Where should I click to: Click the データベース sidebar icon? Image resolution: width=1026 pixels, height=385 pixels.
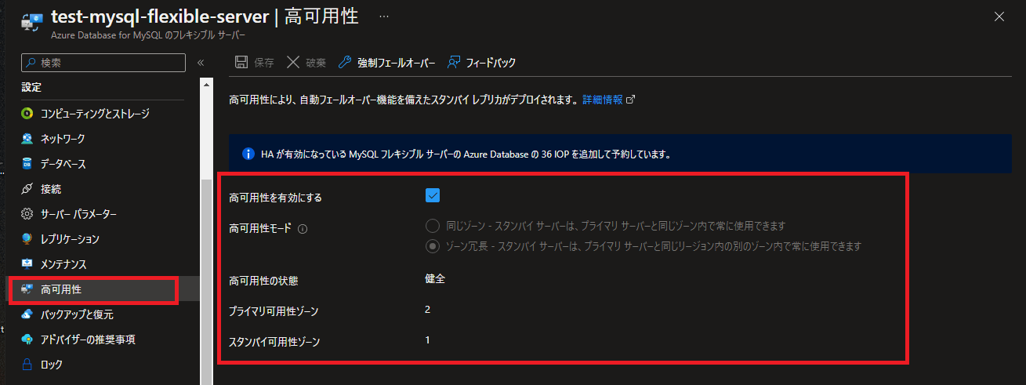27,164
